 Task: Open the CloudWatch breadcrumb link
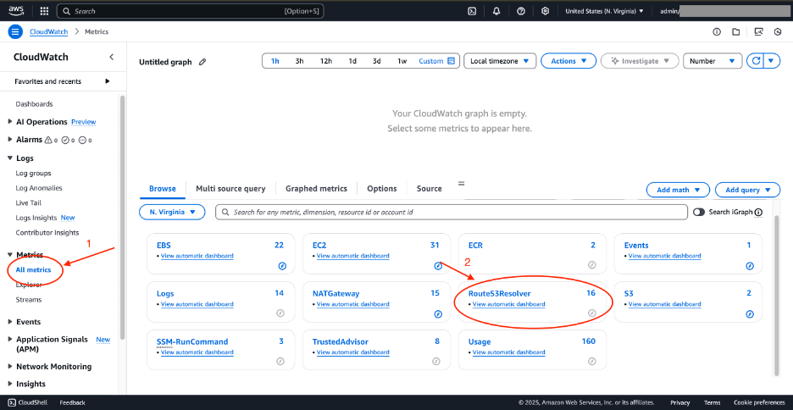(48, 32)
